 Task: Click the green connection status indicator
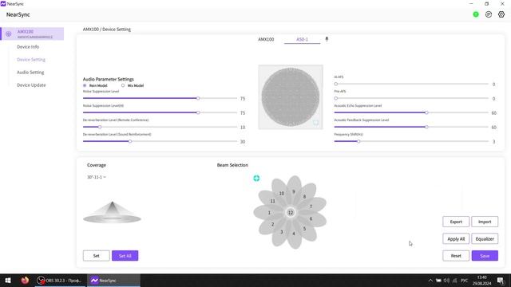click(476, 14)
